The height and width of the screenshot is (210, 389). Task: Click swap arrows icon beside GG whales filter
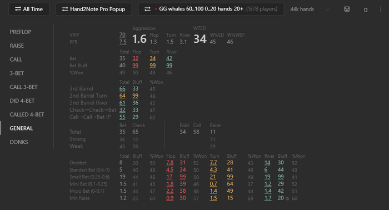coord(147,9)
